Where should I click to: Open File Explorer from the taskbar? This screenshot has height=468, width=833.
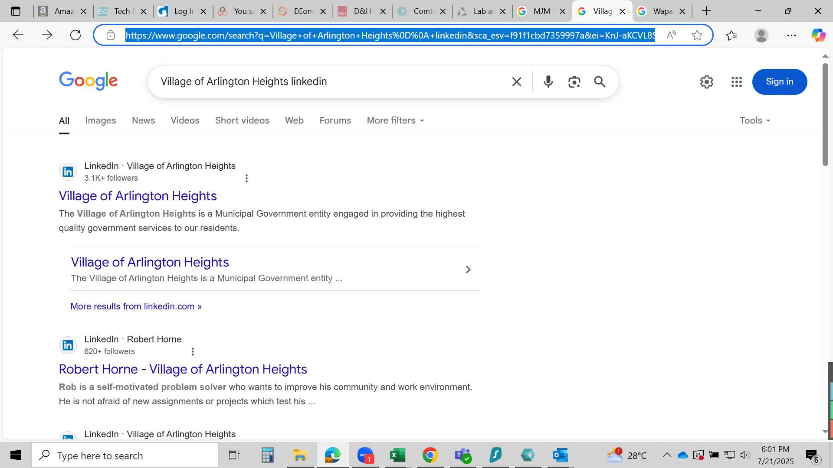300,455
